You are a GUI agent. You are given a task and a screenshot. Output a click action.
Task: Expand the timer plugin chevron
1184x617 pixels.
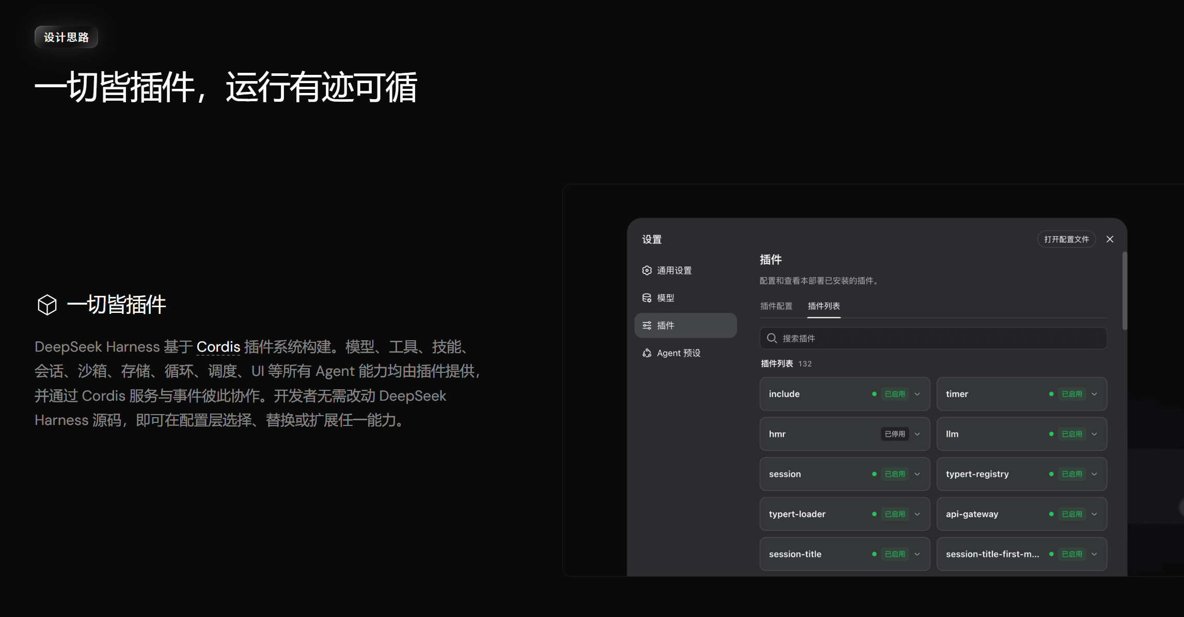1094,394
